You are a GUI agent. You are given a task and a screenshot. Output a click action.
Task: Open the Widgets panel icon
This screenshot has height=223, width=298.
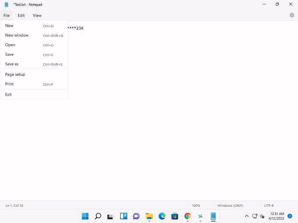pos(124,216)
